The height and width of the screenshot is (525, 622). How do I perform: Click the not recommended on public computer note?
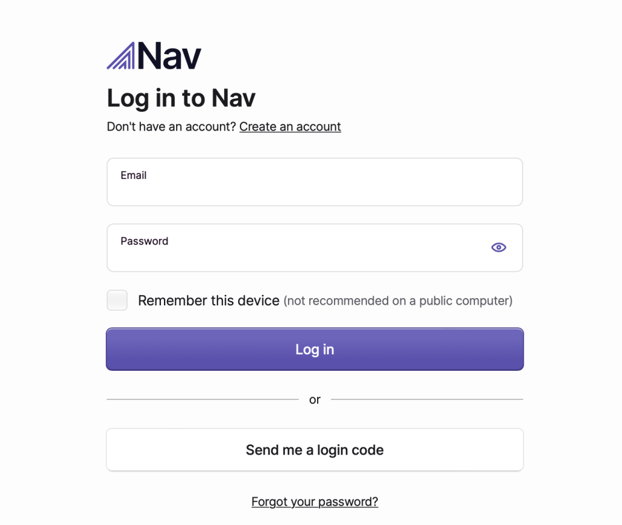[x=398, y=300]
